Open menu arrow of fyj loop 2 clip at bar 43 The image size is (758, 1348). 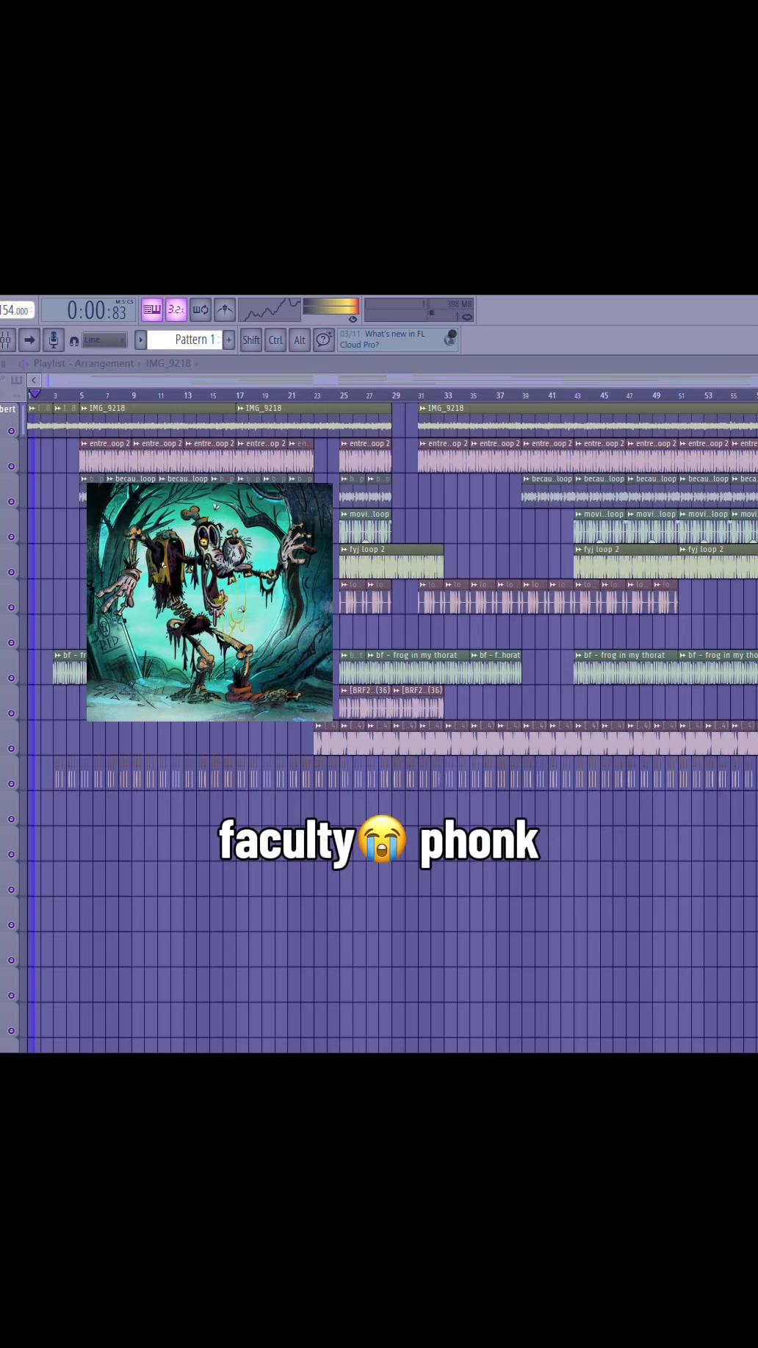pos(578,550)
